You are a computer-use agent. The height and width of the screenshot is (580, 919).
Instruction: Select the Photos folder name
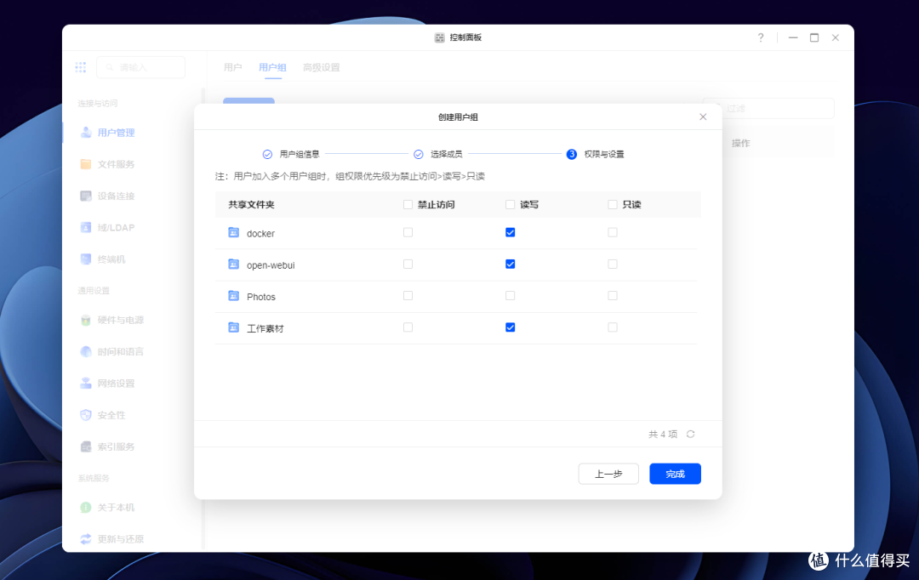[261, 297]
